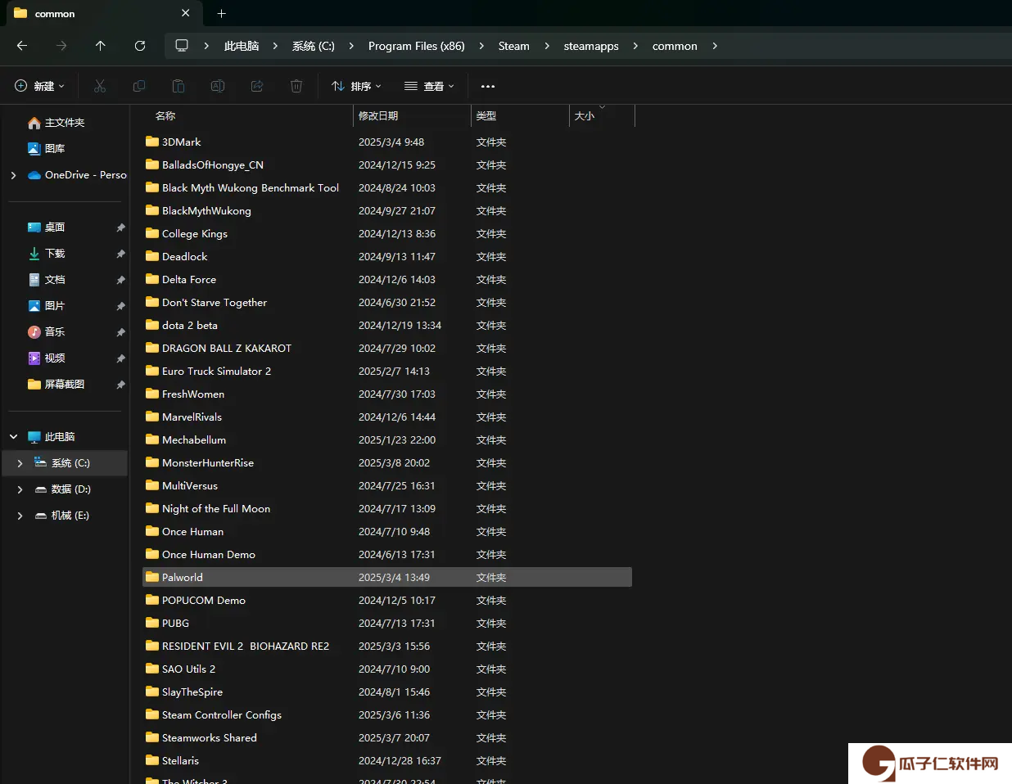Go back with the back arrow

coord(22,46)
